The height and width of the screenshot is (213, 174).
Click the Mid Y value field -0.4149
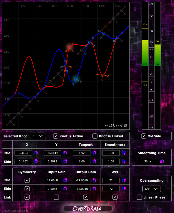tap(52, 153)
